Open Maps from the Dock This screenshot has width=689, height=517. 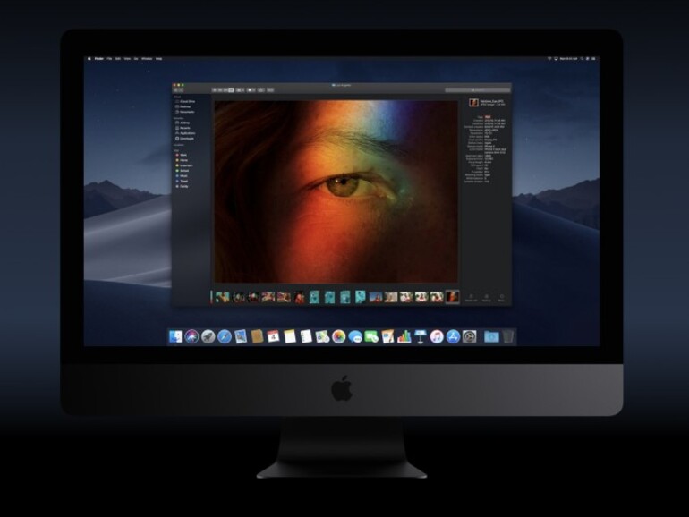(x=322, y=337)
